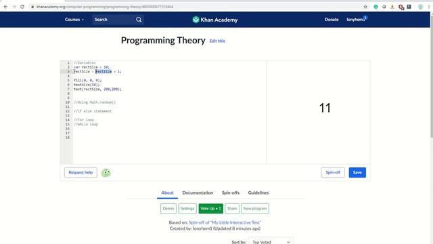Viewport: 433px width, 244px height.
Task: Click code line 'textSize(50);'
Action: pos(87,85)
